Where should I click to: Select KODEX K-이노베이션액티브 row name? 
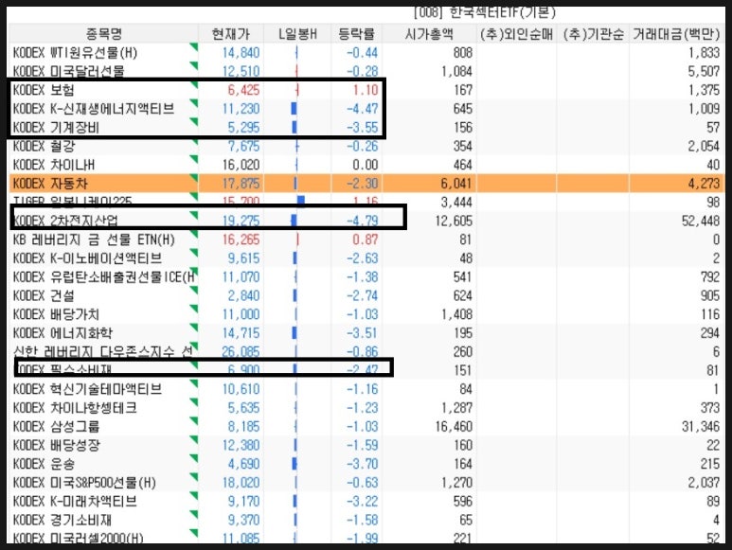coord(87,258)
